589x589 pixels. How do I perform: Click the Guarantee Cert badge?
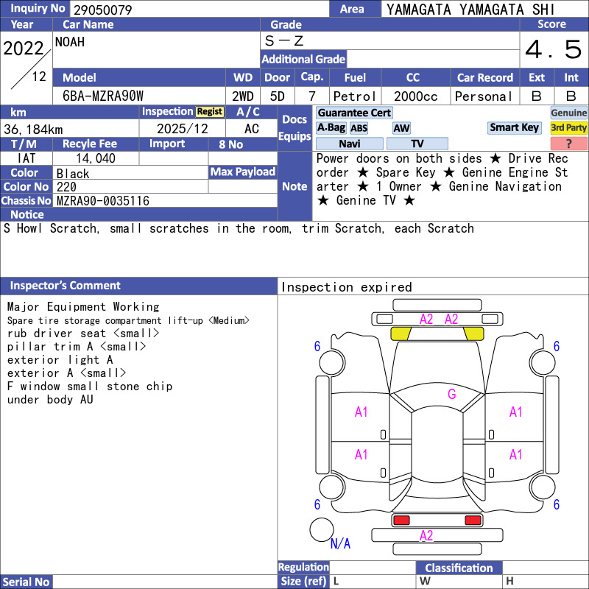tap(354, 113)
